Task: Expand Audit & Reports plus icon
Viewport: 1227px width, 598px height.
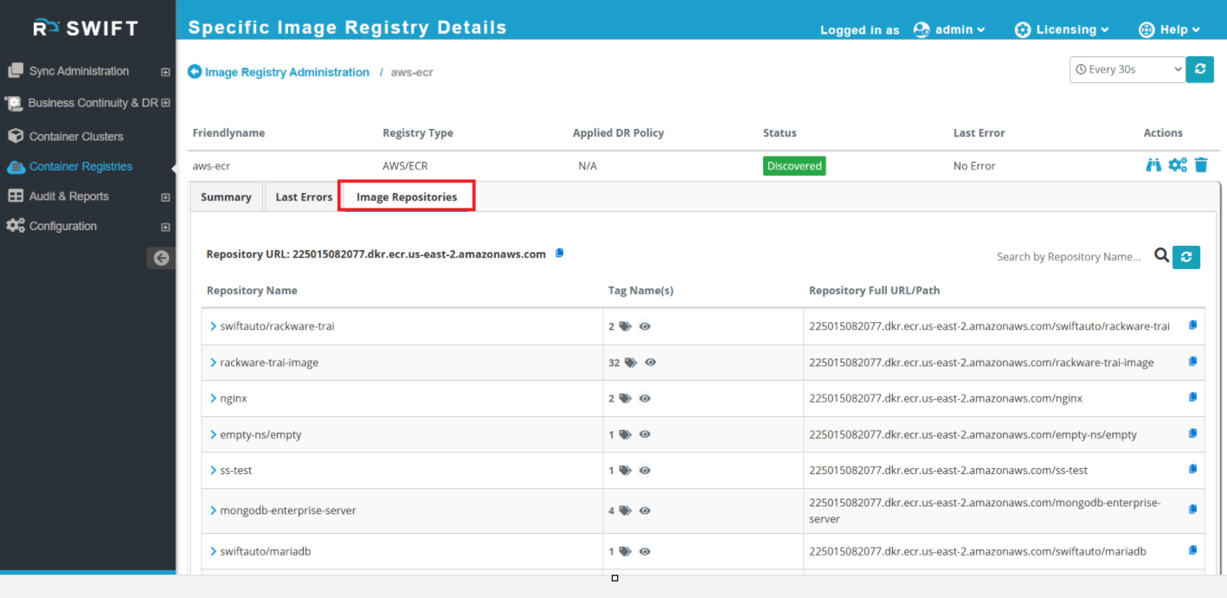Action: 165,197
